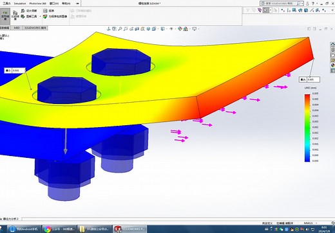
Task: Click the question mark help icon
Action: 313,3
